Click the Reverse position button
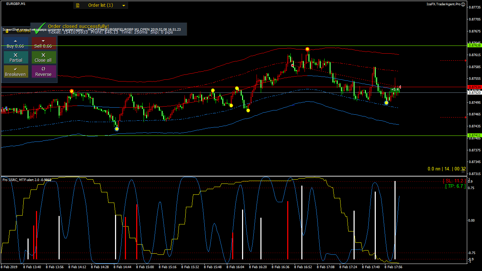 [x=43, y=72]
